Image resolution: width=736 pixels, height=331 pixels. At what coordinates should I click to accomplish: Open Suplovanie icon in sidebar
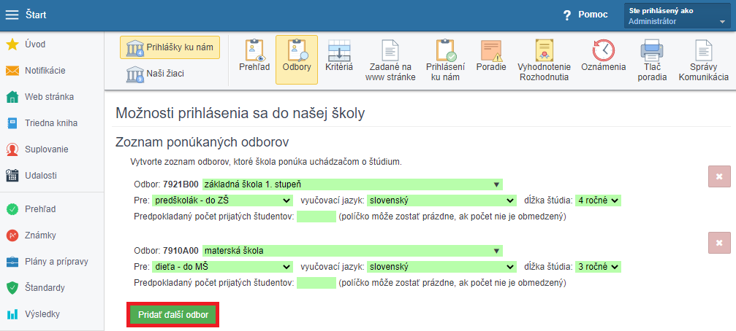click(x=12, y=149)
